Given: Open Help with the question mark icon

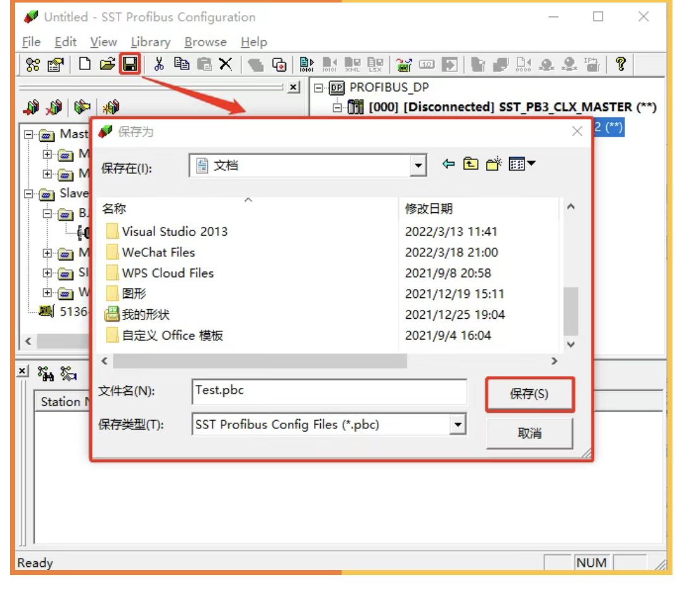Looking at the screenshot, I should click(621, 64).
